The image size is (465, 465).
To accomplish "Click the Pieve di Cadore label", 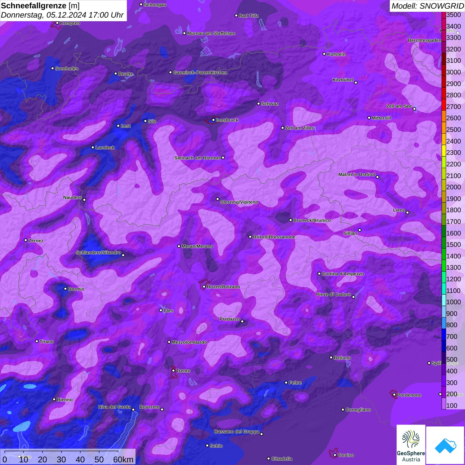I will coord(333,294).
